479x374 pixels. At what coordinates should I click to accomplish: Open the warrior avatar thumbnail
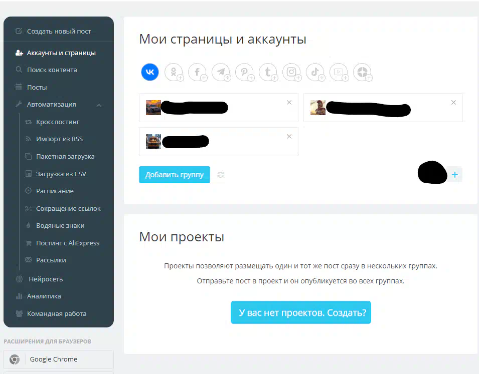317,107
